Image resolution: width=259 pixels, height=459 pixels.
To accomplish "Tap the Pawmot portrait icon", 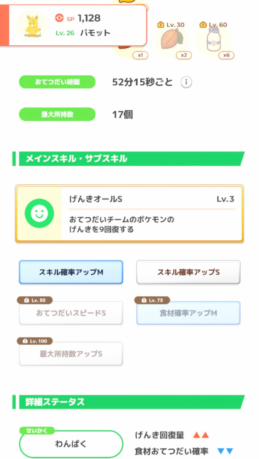I will [x=32, y=25].
